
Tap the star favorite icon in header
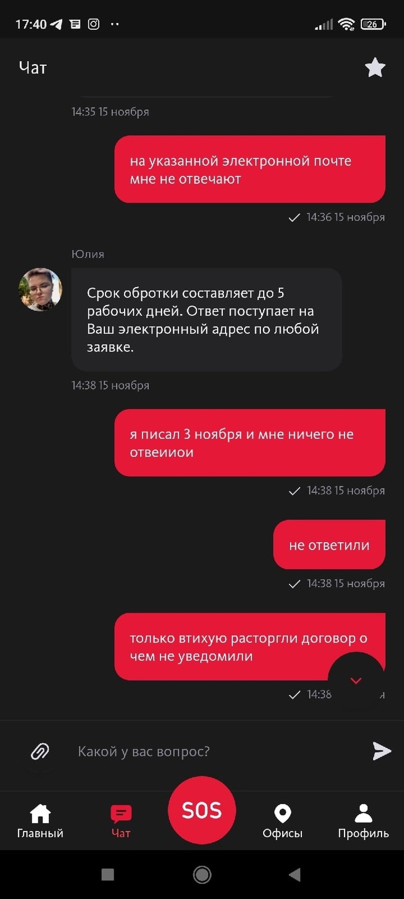(x=375, y=68)
